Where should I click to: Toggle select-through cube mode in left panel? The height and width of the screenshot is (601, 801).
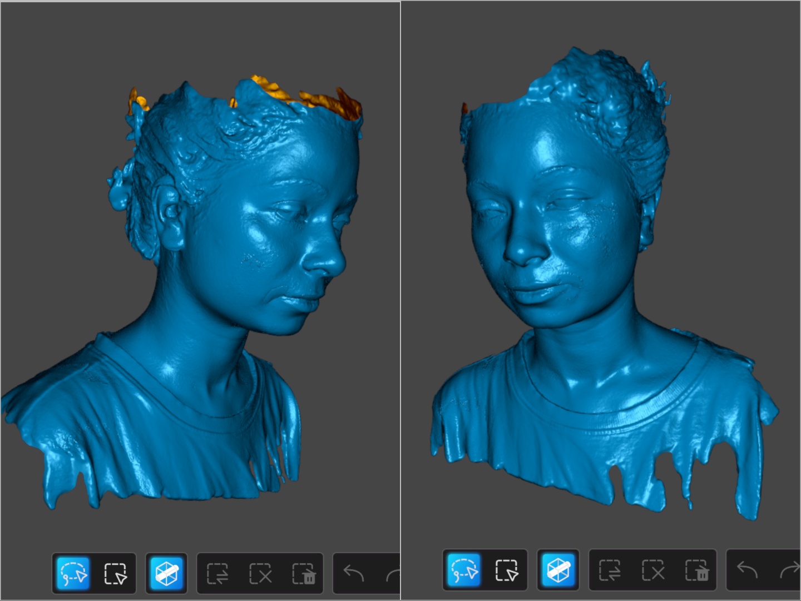(x=166, y=573)
